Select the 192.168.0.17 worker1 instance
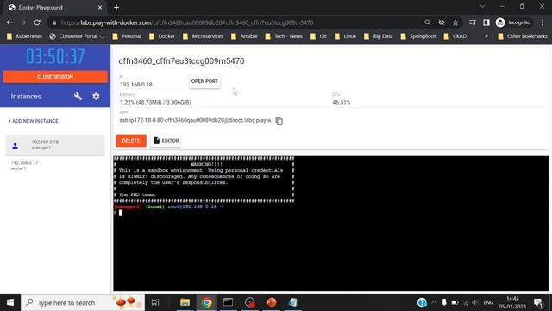The width and height of the screenshot is (552, 311). (x=55, y=165)
